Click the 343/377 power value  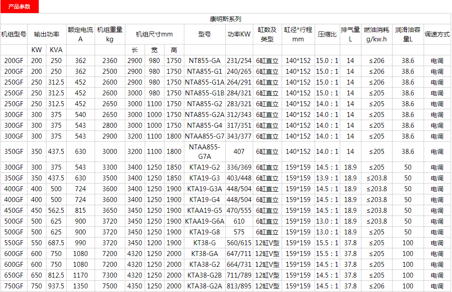(239, 136)
